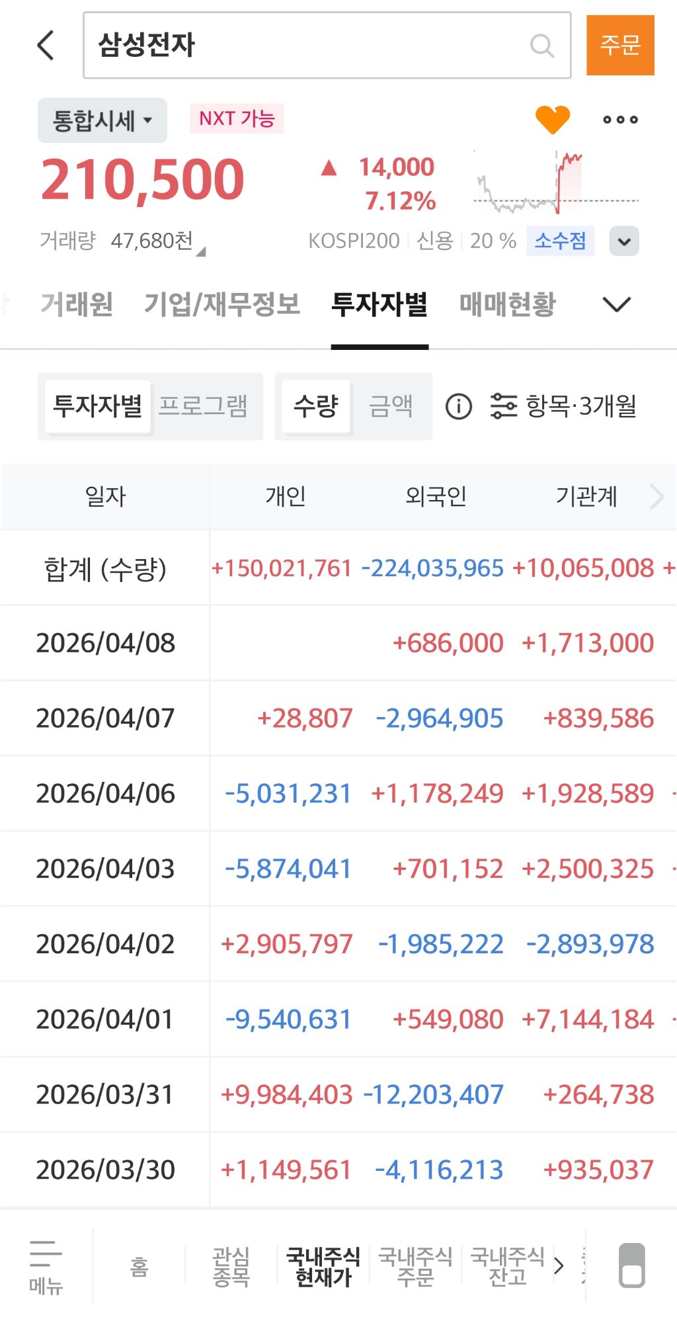Screen dimensions: 677x1321
Task: Tap the 2026/03/30 date row
Action: (x=105, y=1170)
